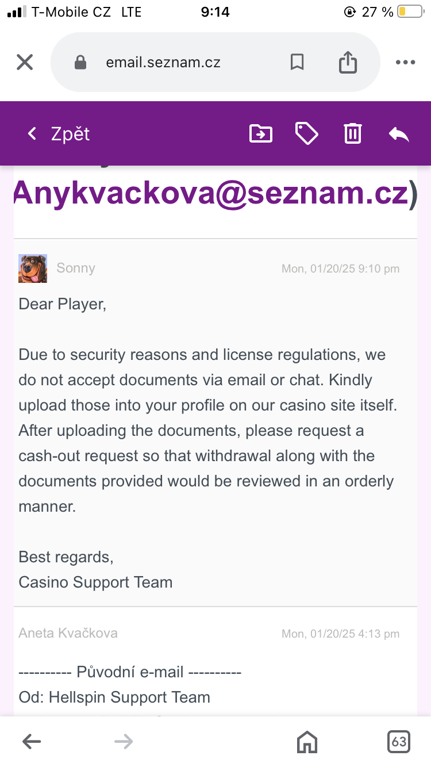Image resolution: width=431 pixels, height=767 pixels.
Task: Go back using Zpět
Action: click(x=57, y=133)
